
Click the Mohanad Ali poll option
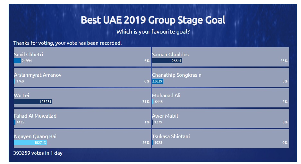pyautogui.click(x=220, y=98)
